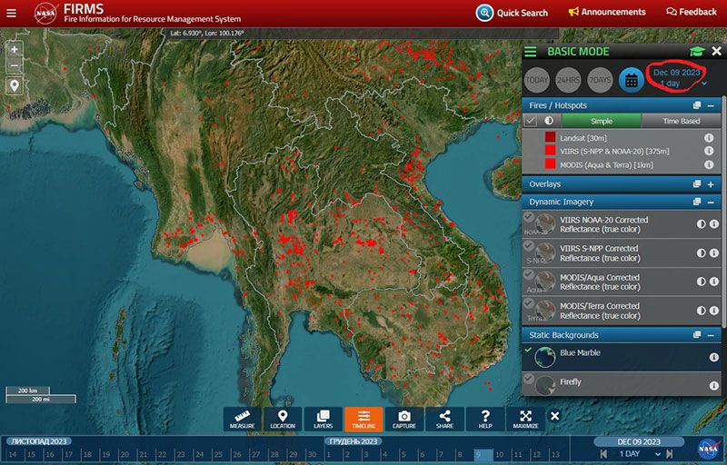Screen dimensions: 727x465
Task: Adjust opacity of MODIS/Terra layer
Action: tap(701, 311)
